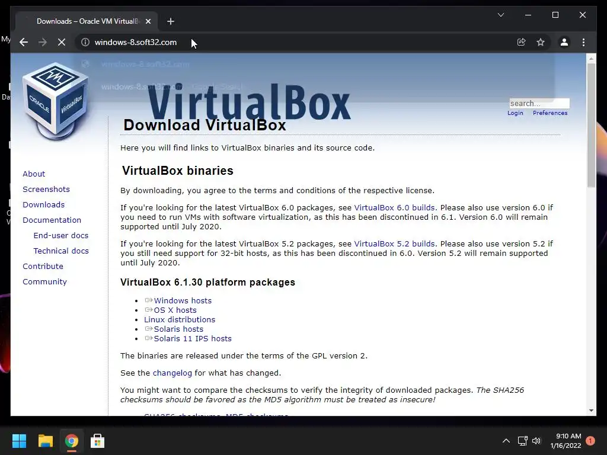
Task: Open the Login link
Action: point(515,113)
